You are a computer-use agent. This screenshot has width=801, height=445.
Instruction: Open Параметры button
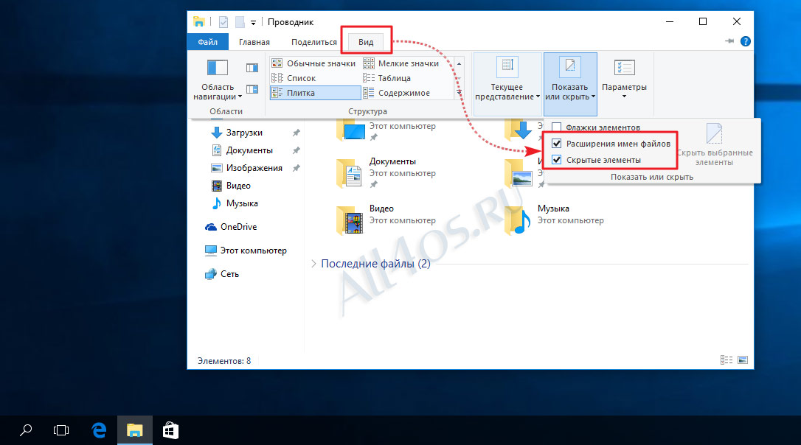pos(624,79)
